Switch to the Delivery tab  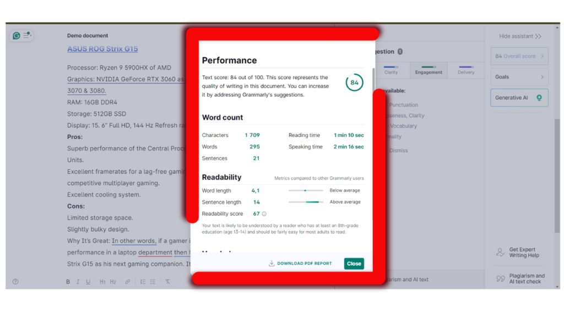466,70
